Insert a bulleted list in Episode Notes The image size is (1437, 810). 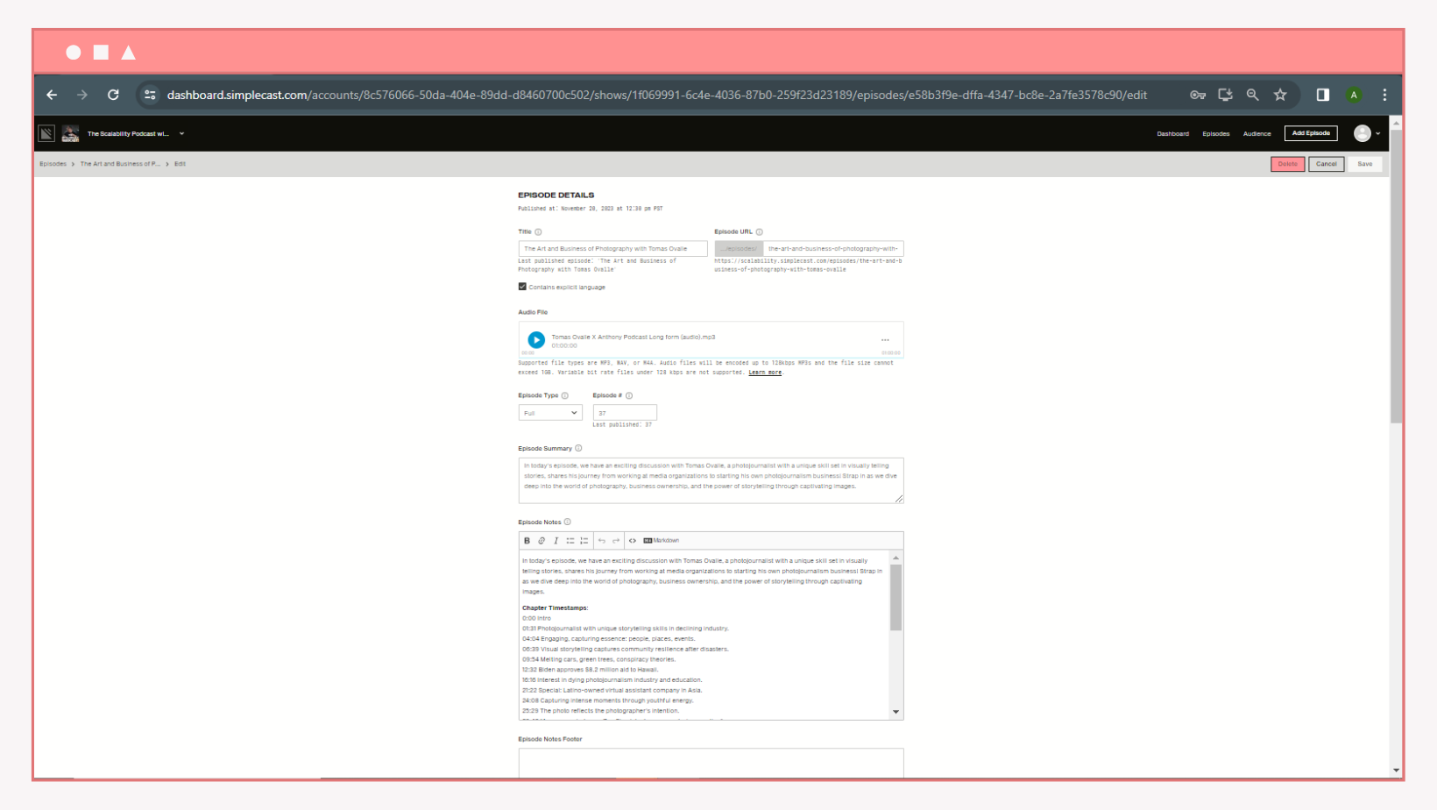pyautogui.click(x=570, y=541)
